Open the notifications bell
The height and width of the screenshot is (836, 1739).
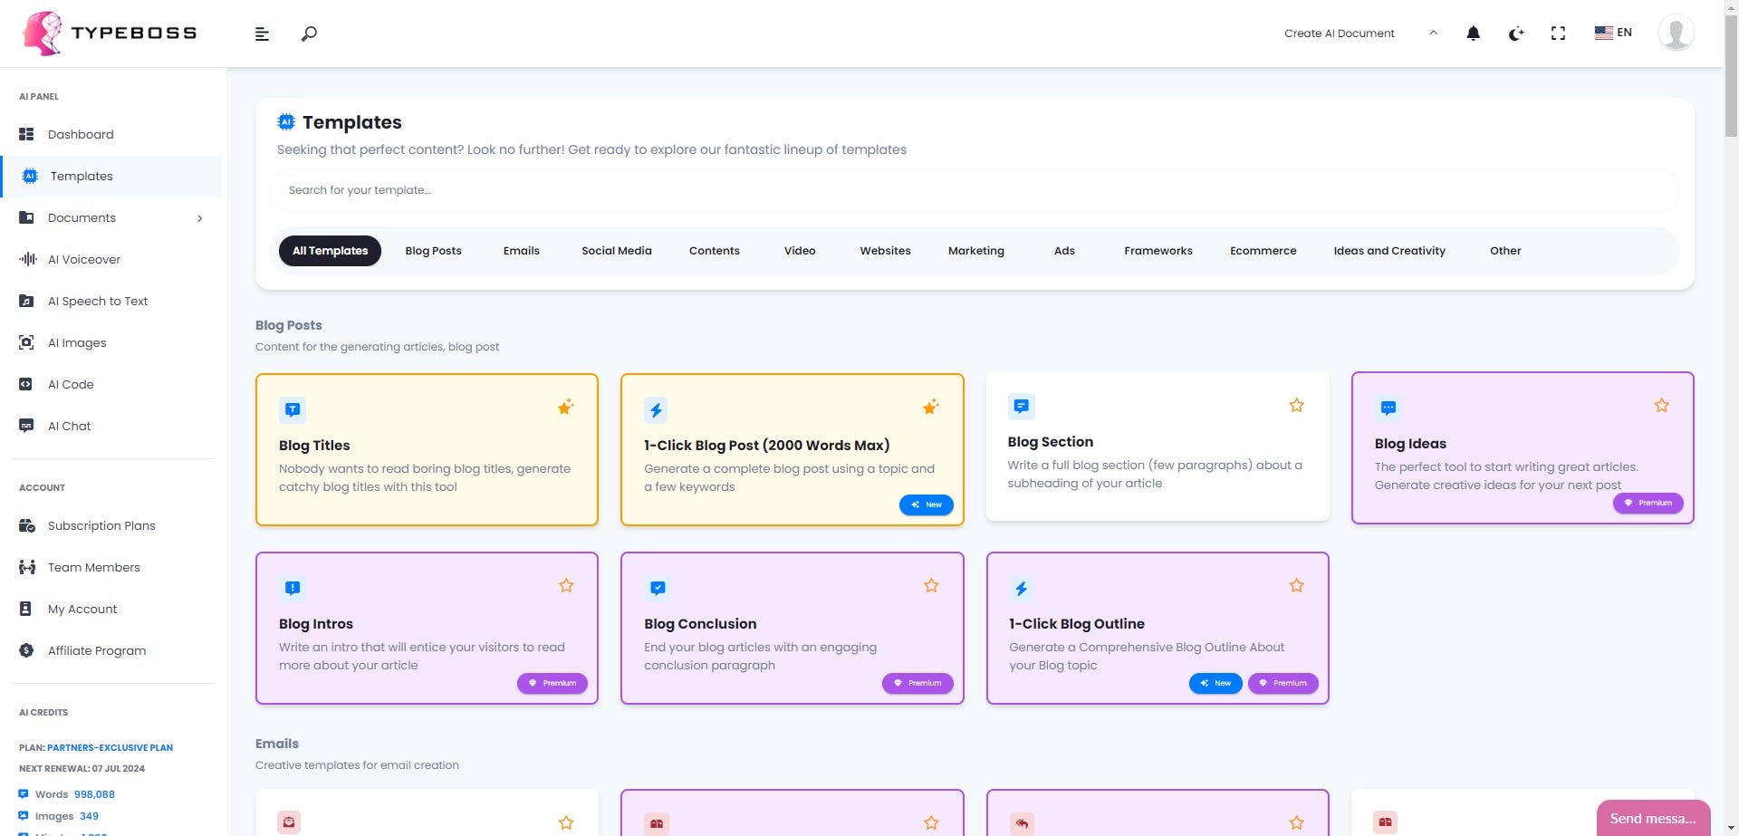click(1473, 34)
